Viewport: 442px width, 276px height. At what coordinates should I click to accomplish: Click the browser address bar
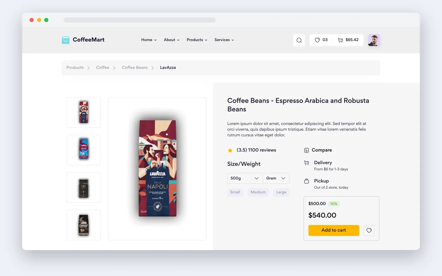(x=140, y=20)
